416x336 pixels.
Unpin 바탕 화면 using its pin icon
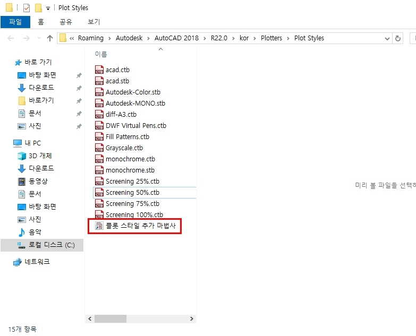pyautogui.click(x=79, y=75)
